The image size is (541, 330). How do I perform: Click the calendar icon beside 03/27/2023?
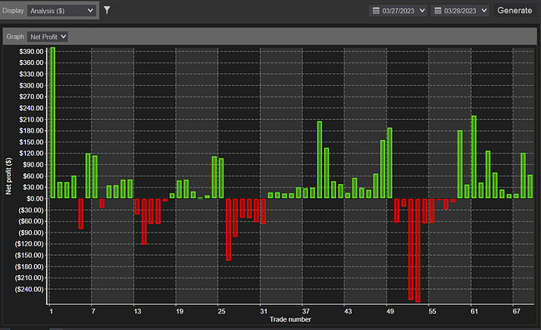376,11
